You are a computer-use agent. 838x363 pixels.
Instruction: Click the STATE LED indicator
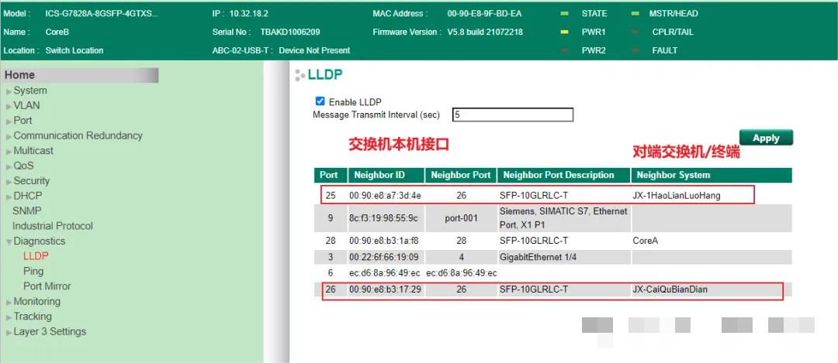(x=564, y=14)
